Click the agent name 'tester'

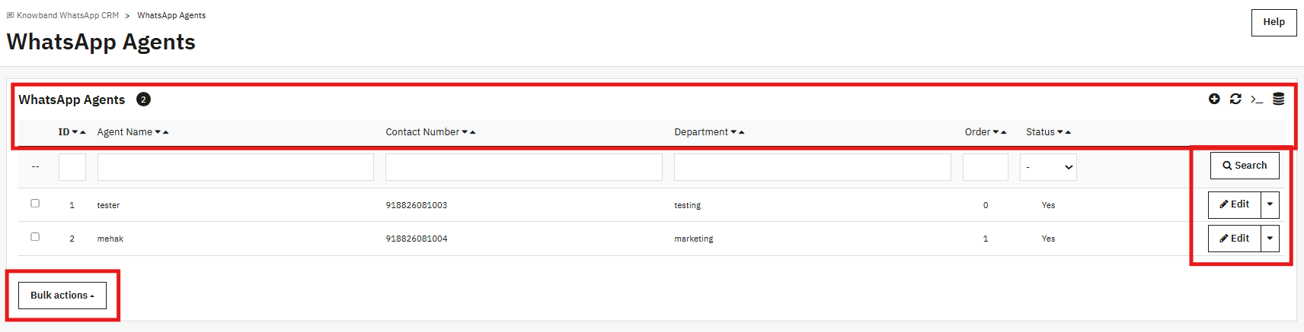108,205
